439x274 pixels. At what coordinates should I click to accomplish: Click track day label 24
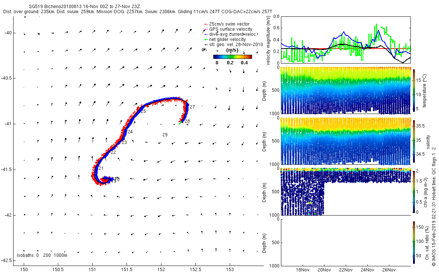pos(130,132)
